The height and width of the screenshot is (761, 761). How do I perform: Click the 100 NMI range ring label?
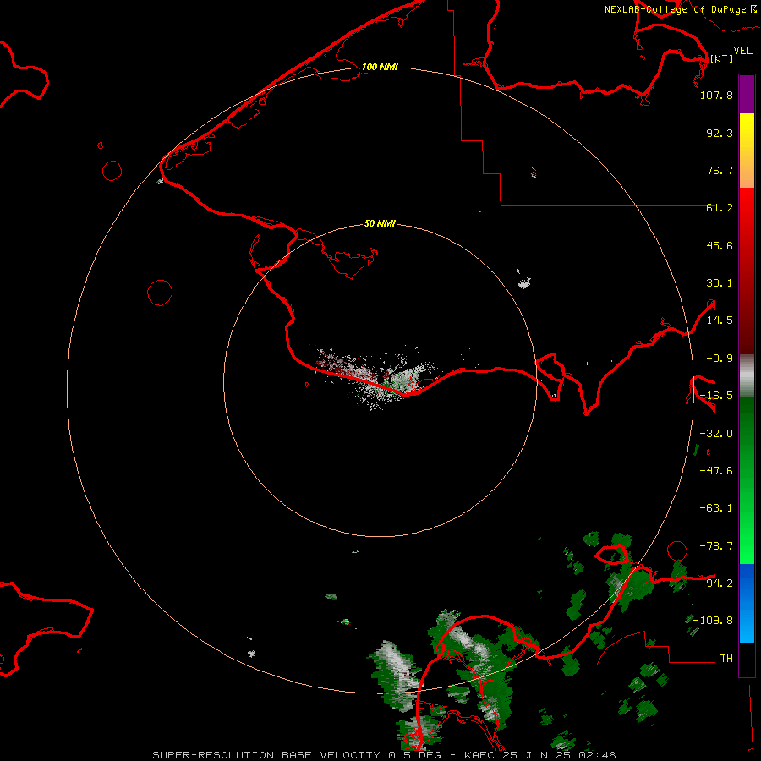coord(380,67)
